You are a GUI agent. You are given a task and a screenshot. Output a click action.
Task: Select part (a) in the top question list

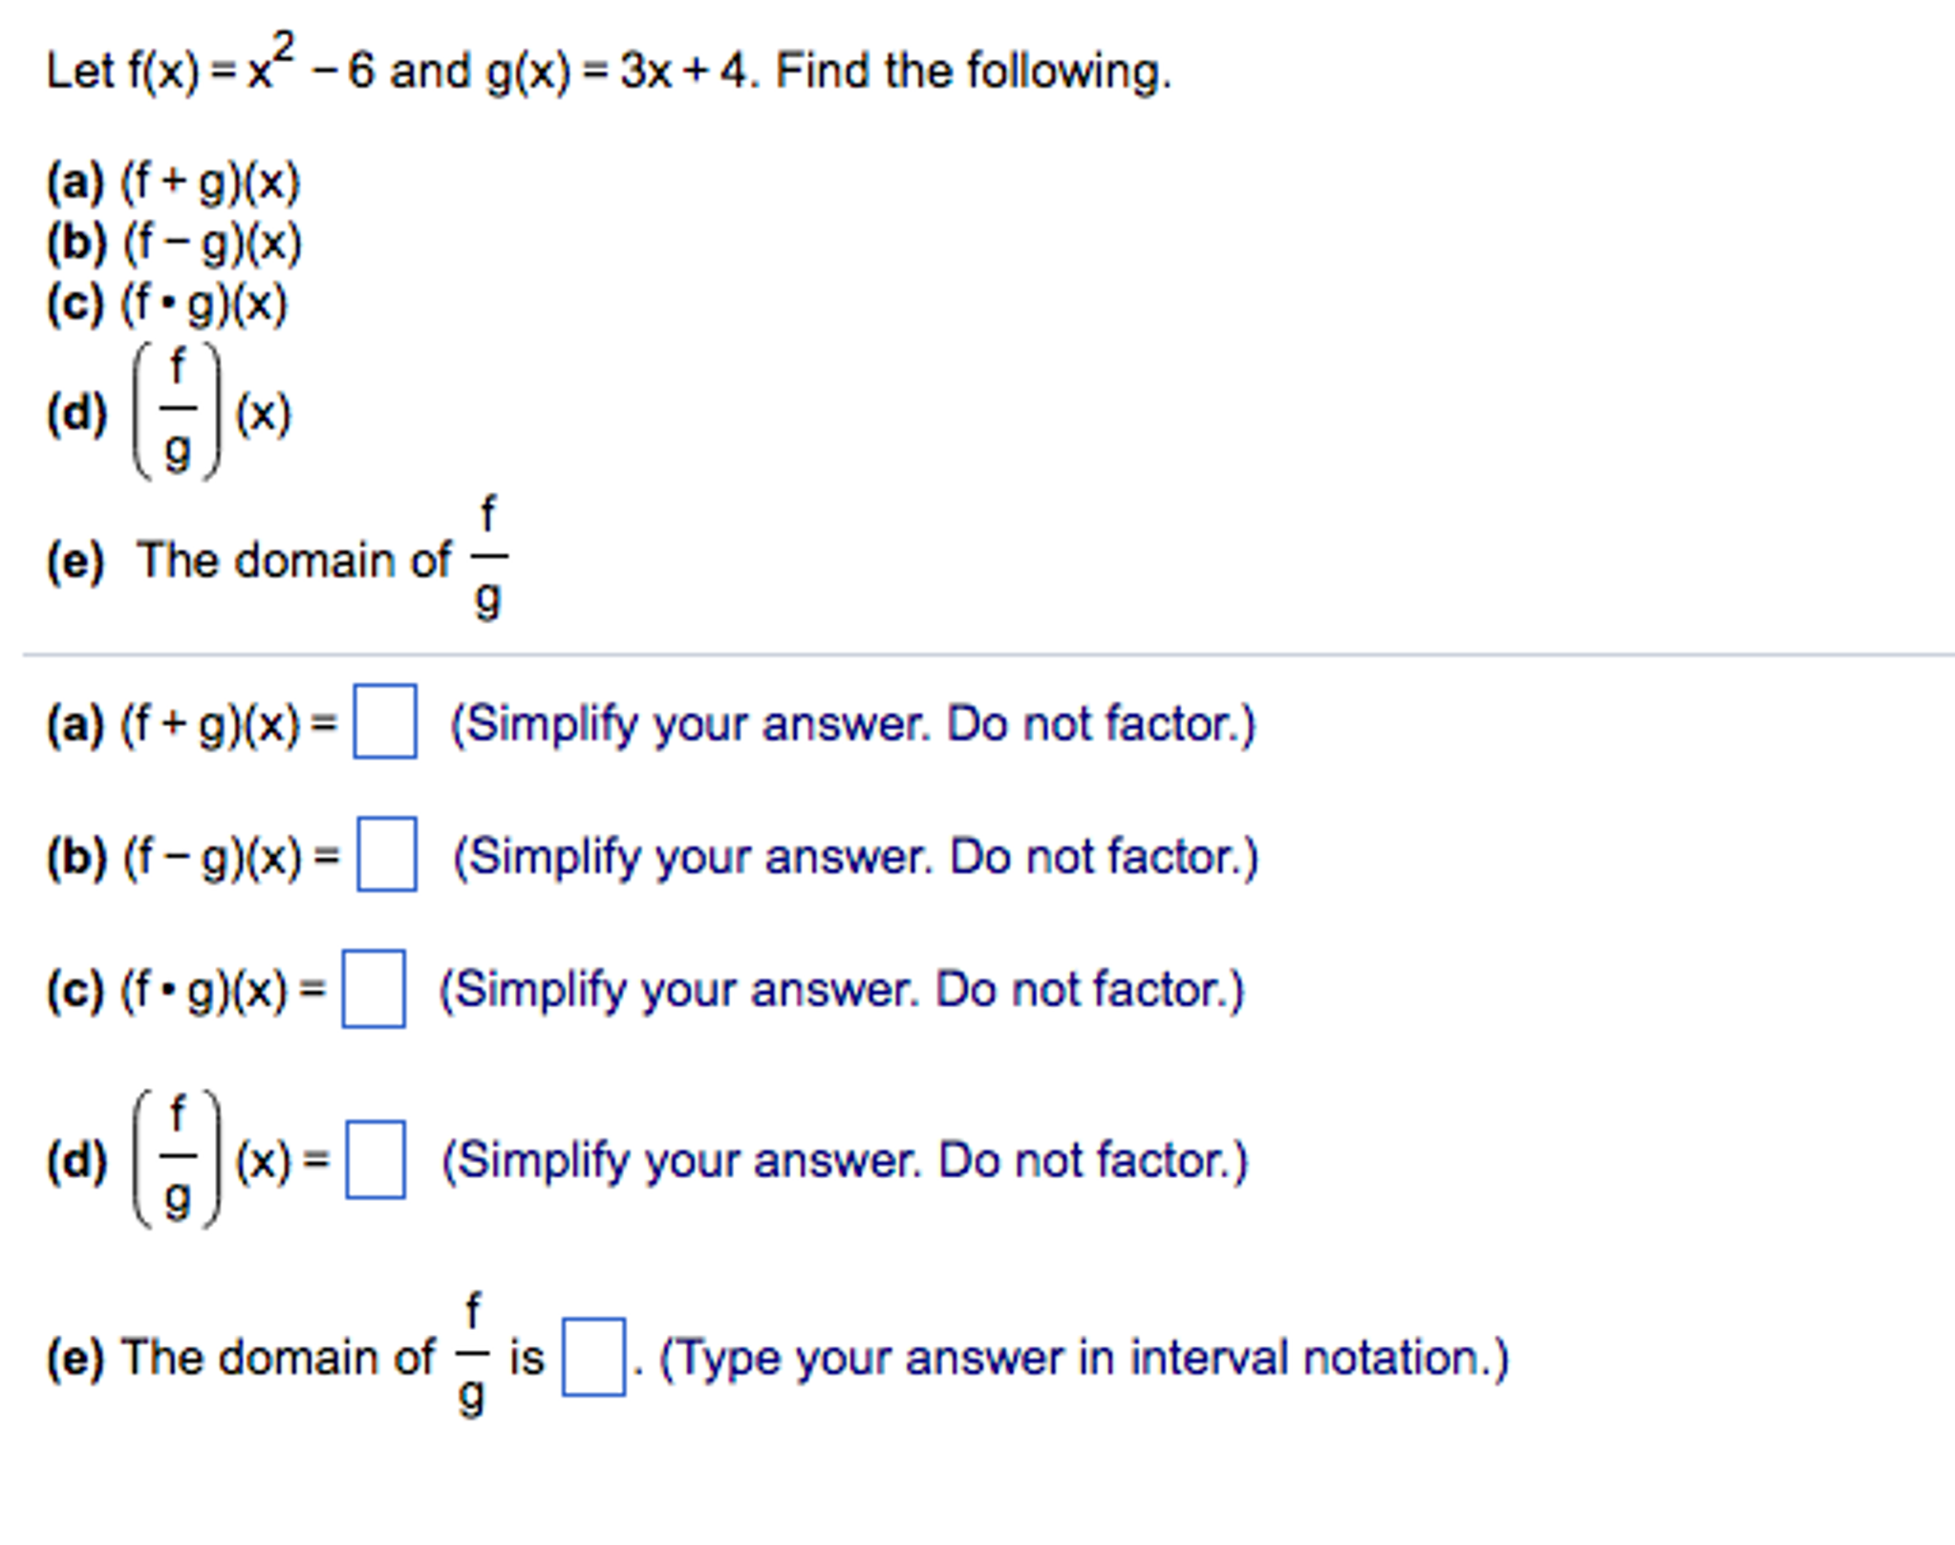pos(174,182)
